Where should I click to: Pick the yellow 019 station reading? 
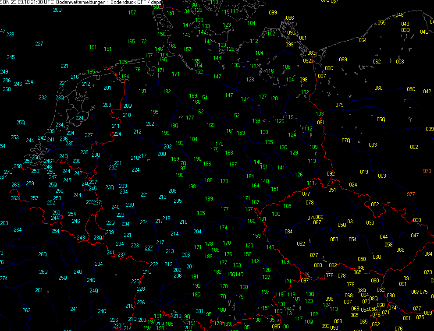364,172
